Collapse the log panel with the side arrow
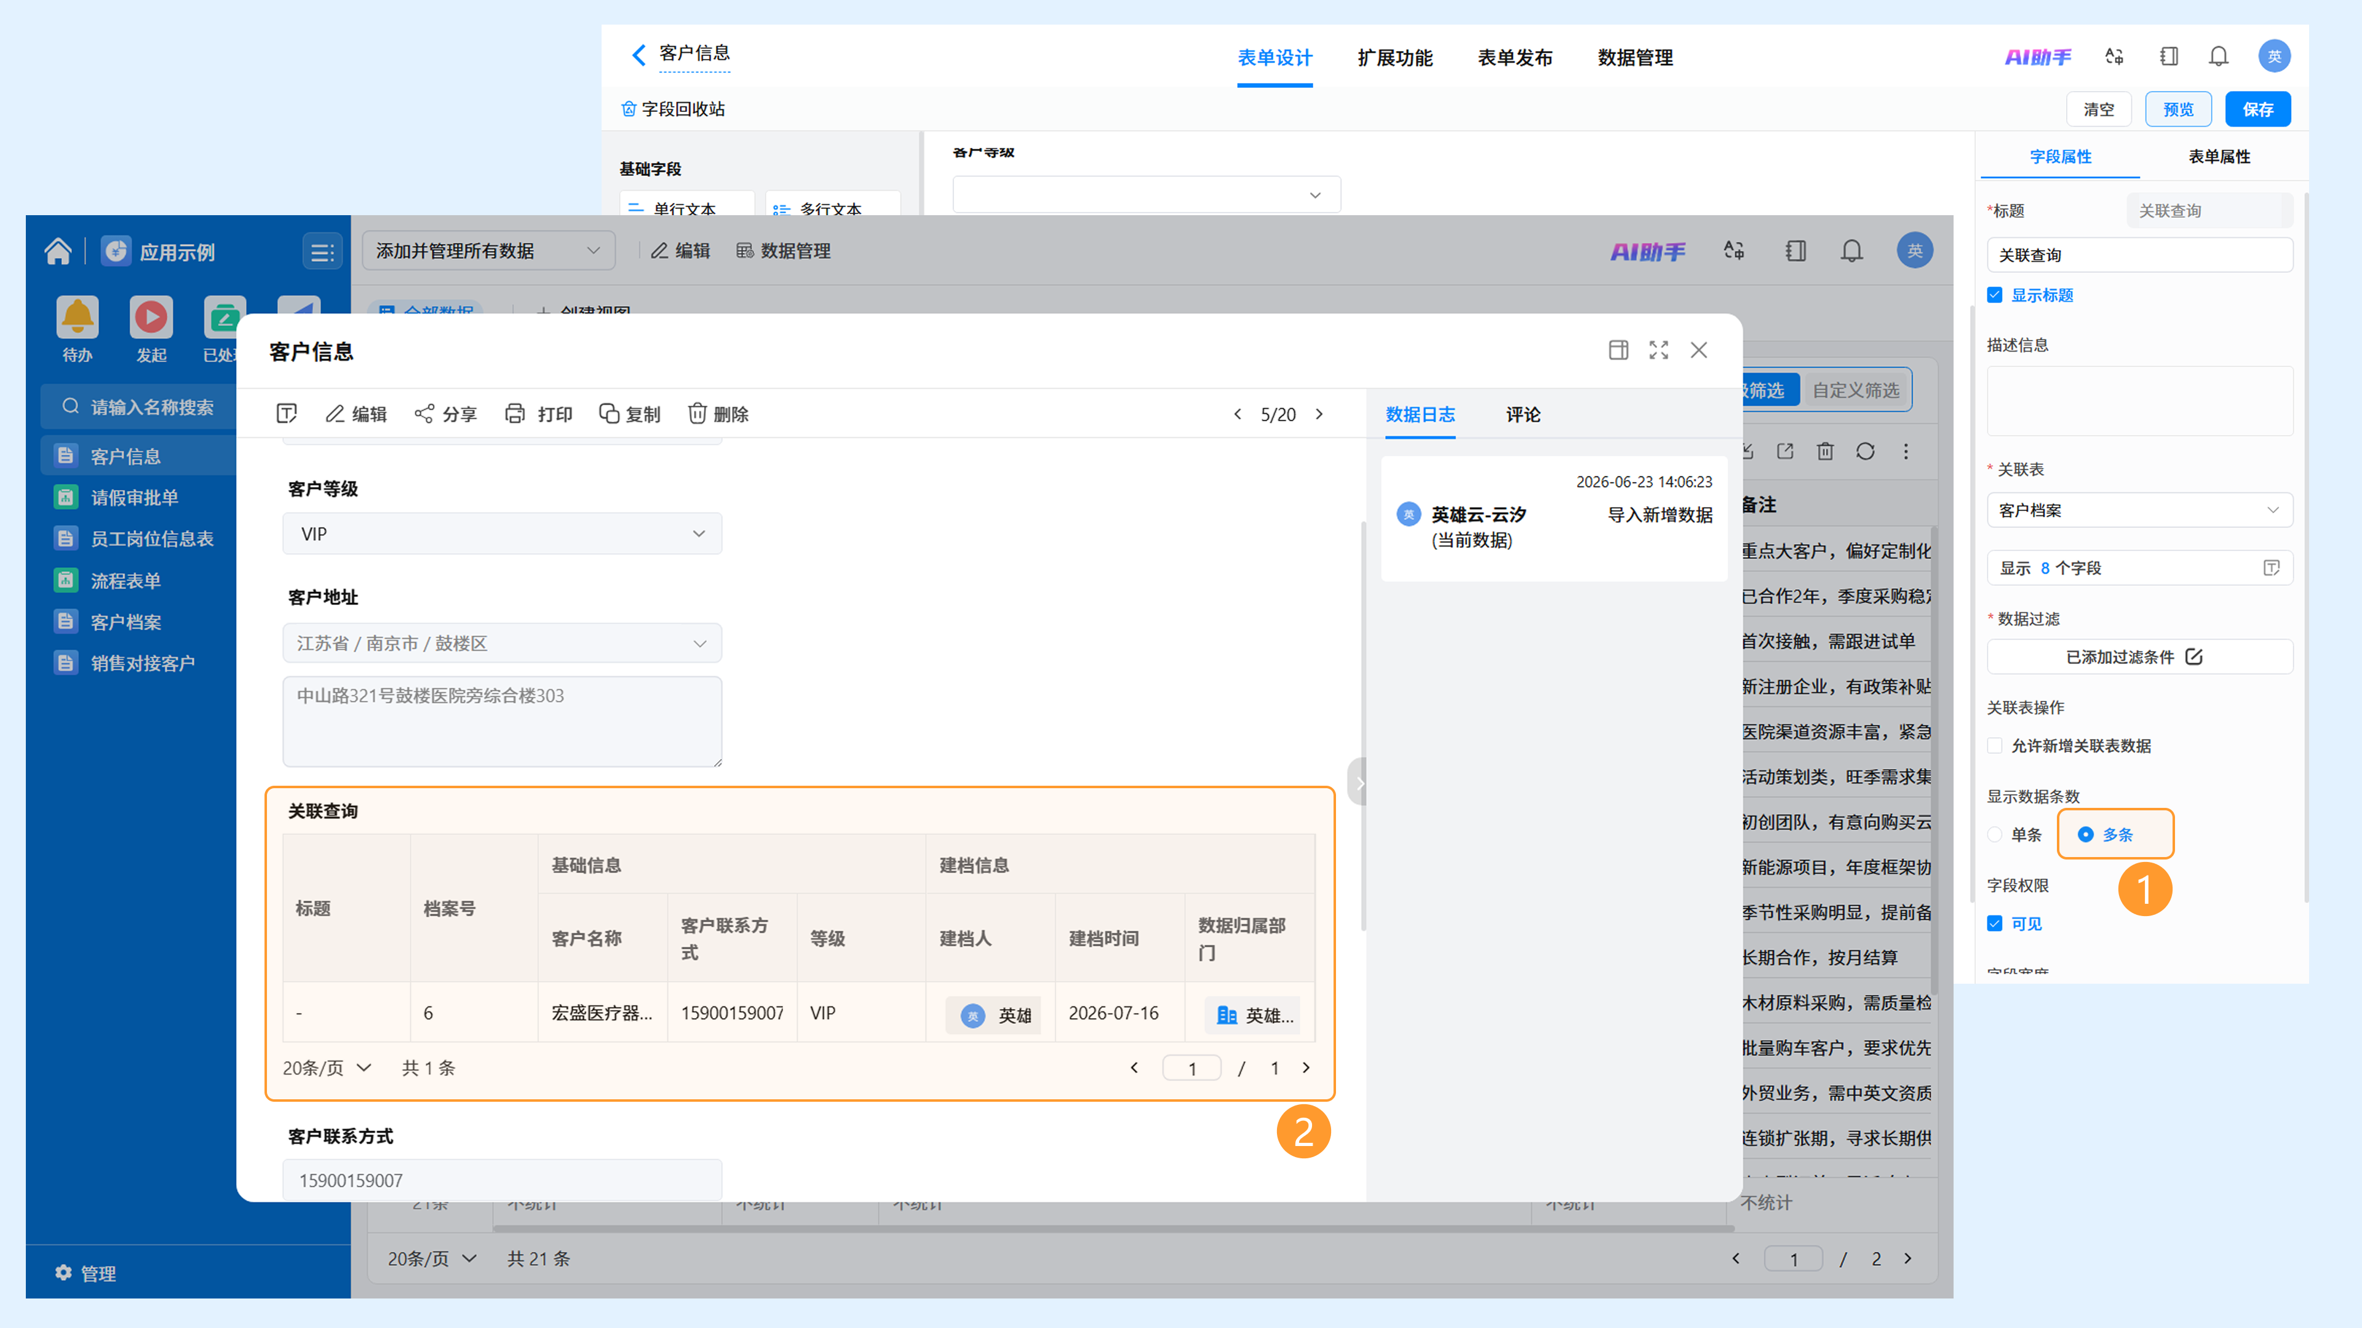The height and width of the screenshot is (1328, 2362). coord(1359,783)
